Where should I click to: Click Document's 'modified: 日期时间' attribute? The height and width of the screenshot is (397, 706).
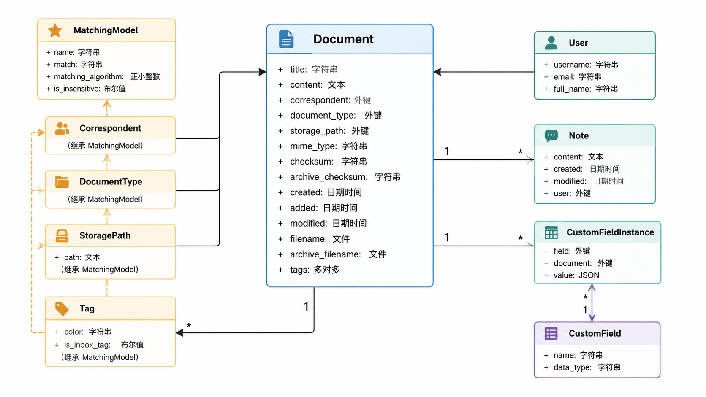tap(322, 224)
